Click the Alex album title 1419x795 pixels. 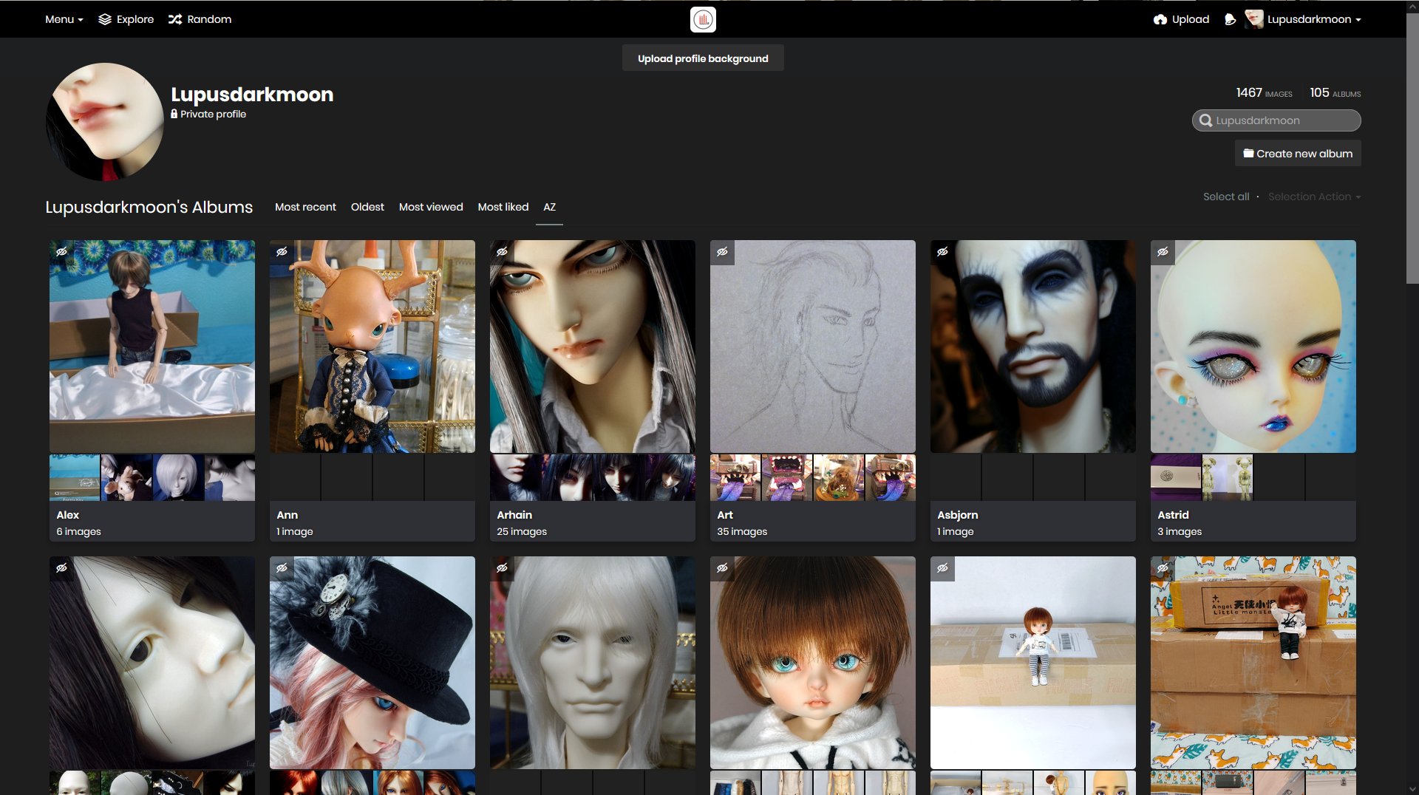pos(67,515)
